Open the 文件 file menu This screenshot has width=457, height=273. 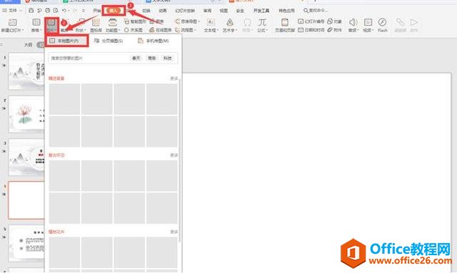pyautogui.click(x=12, y=11)
